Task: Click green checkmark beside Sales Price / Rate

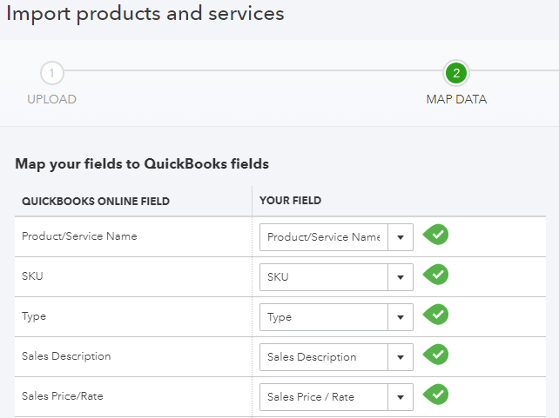Action: pos(435,395)
